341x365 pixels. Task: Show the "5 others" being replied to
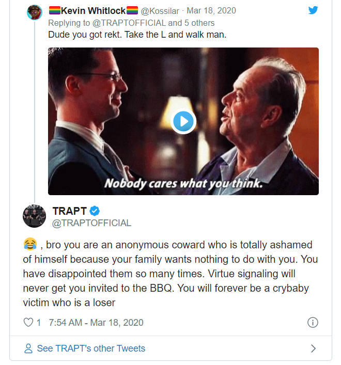(x=199, y=23)
